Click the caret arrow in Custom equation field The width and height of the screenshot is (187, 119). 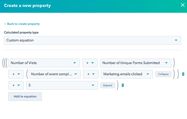[x=176, y=40]
